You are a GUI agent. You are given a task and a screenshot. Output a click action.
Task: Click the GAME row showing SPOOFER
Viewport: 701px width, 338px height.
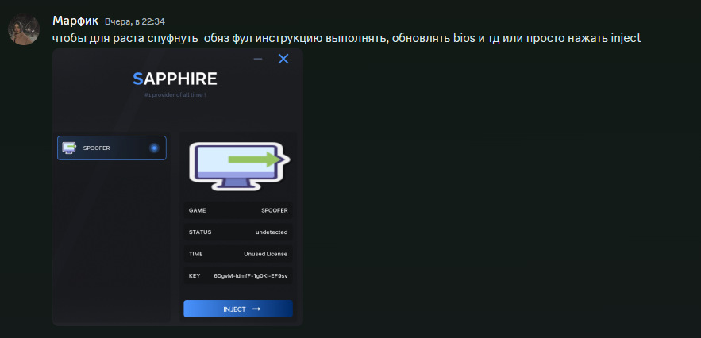tap(238, 210)
